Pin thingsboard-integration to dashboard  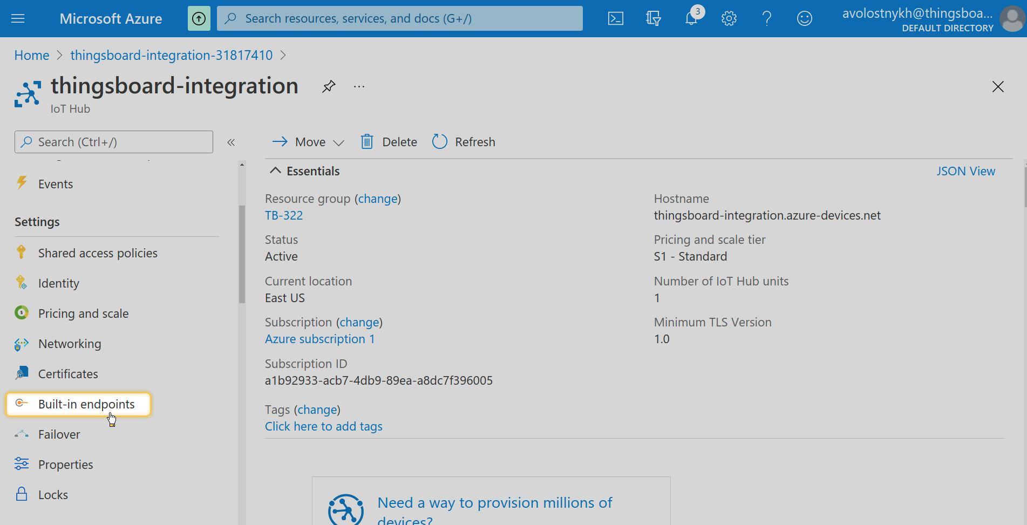[x=329, y=86]
